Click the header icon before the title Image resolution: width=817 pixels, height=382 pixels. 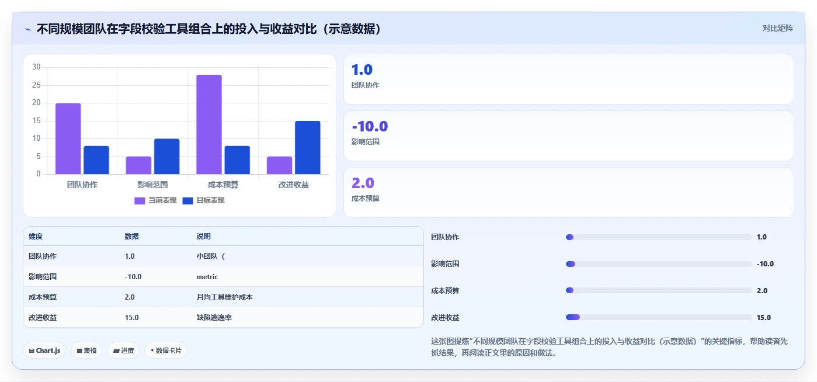point(28,29)
